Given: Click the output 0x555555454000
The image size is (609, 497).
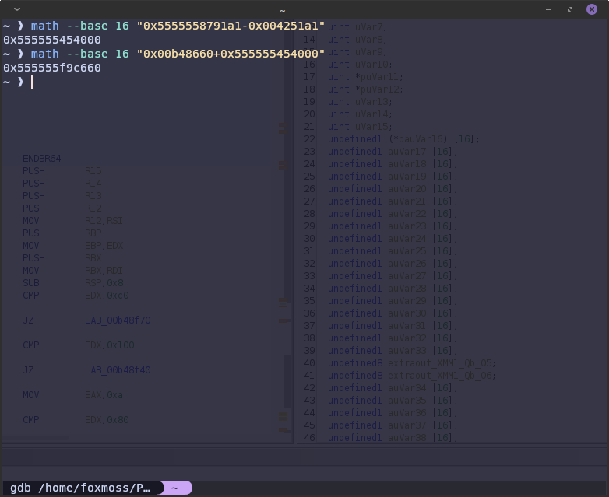Looking at the screenshot, I should point(52,40).
